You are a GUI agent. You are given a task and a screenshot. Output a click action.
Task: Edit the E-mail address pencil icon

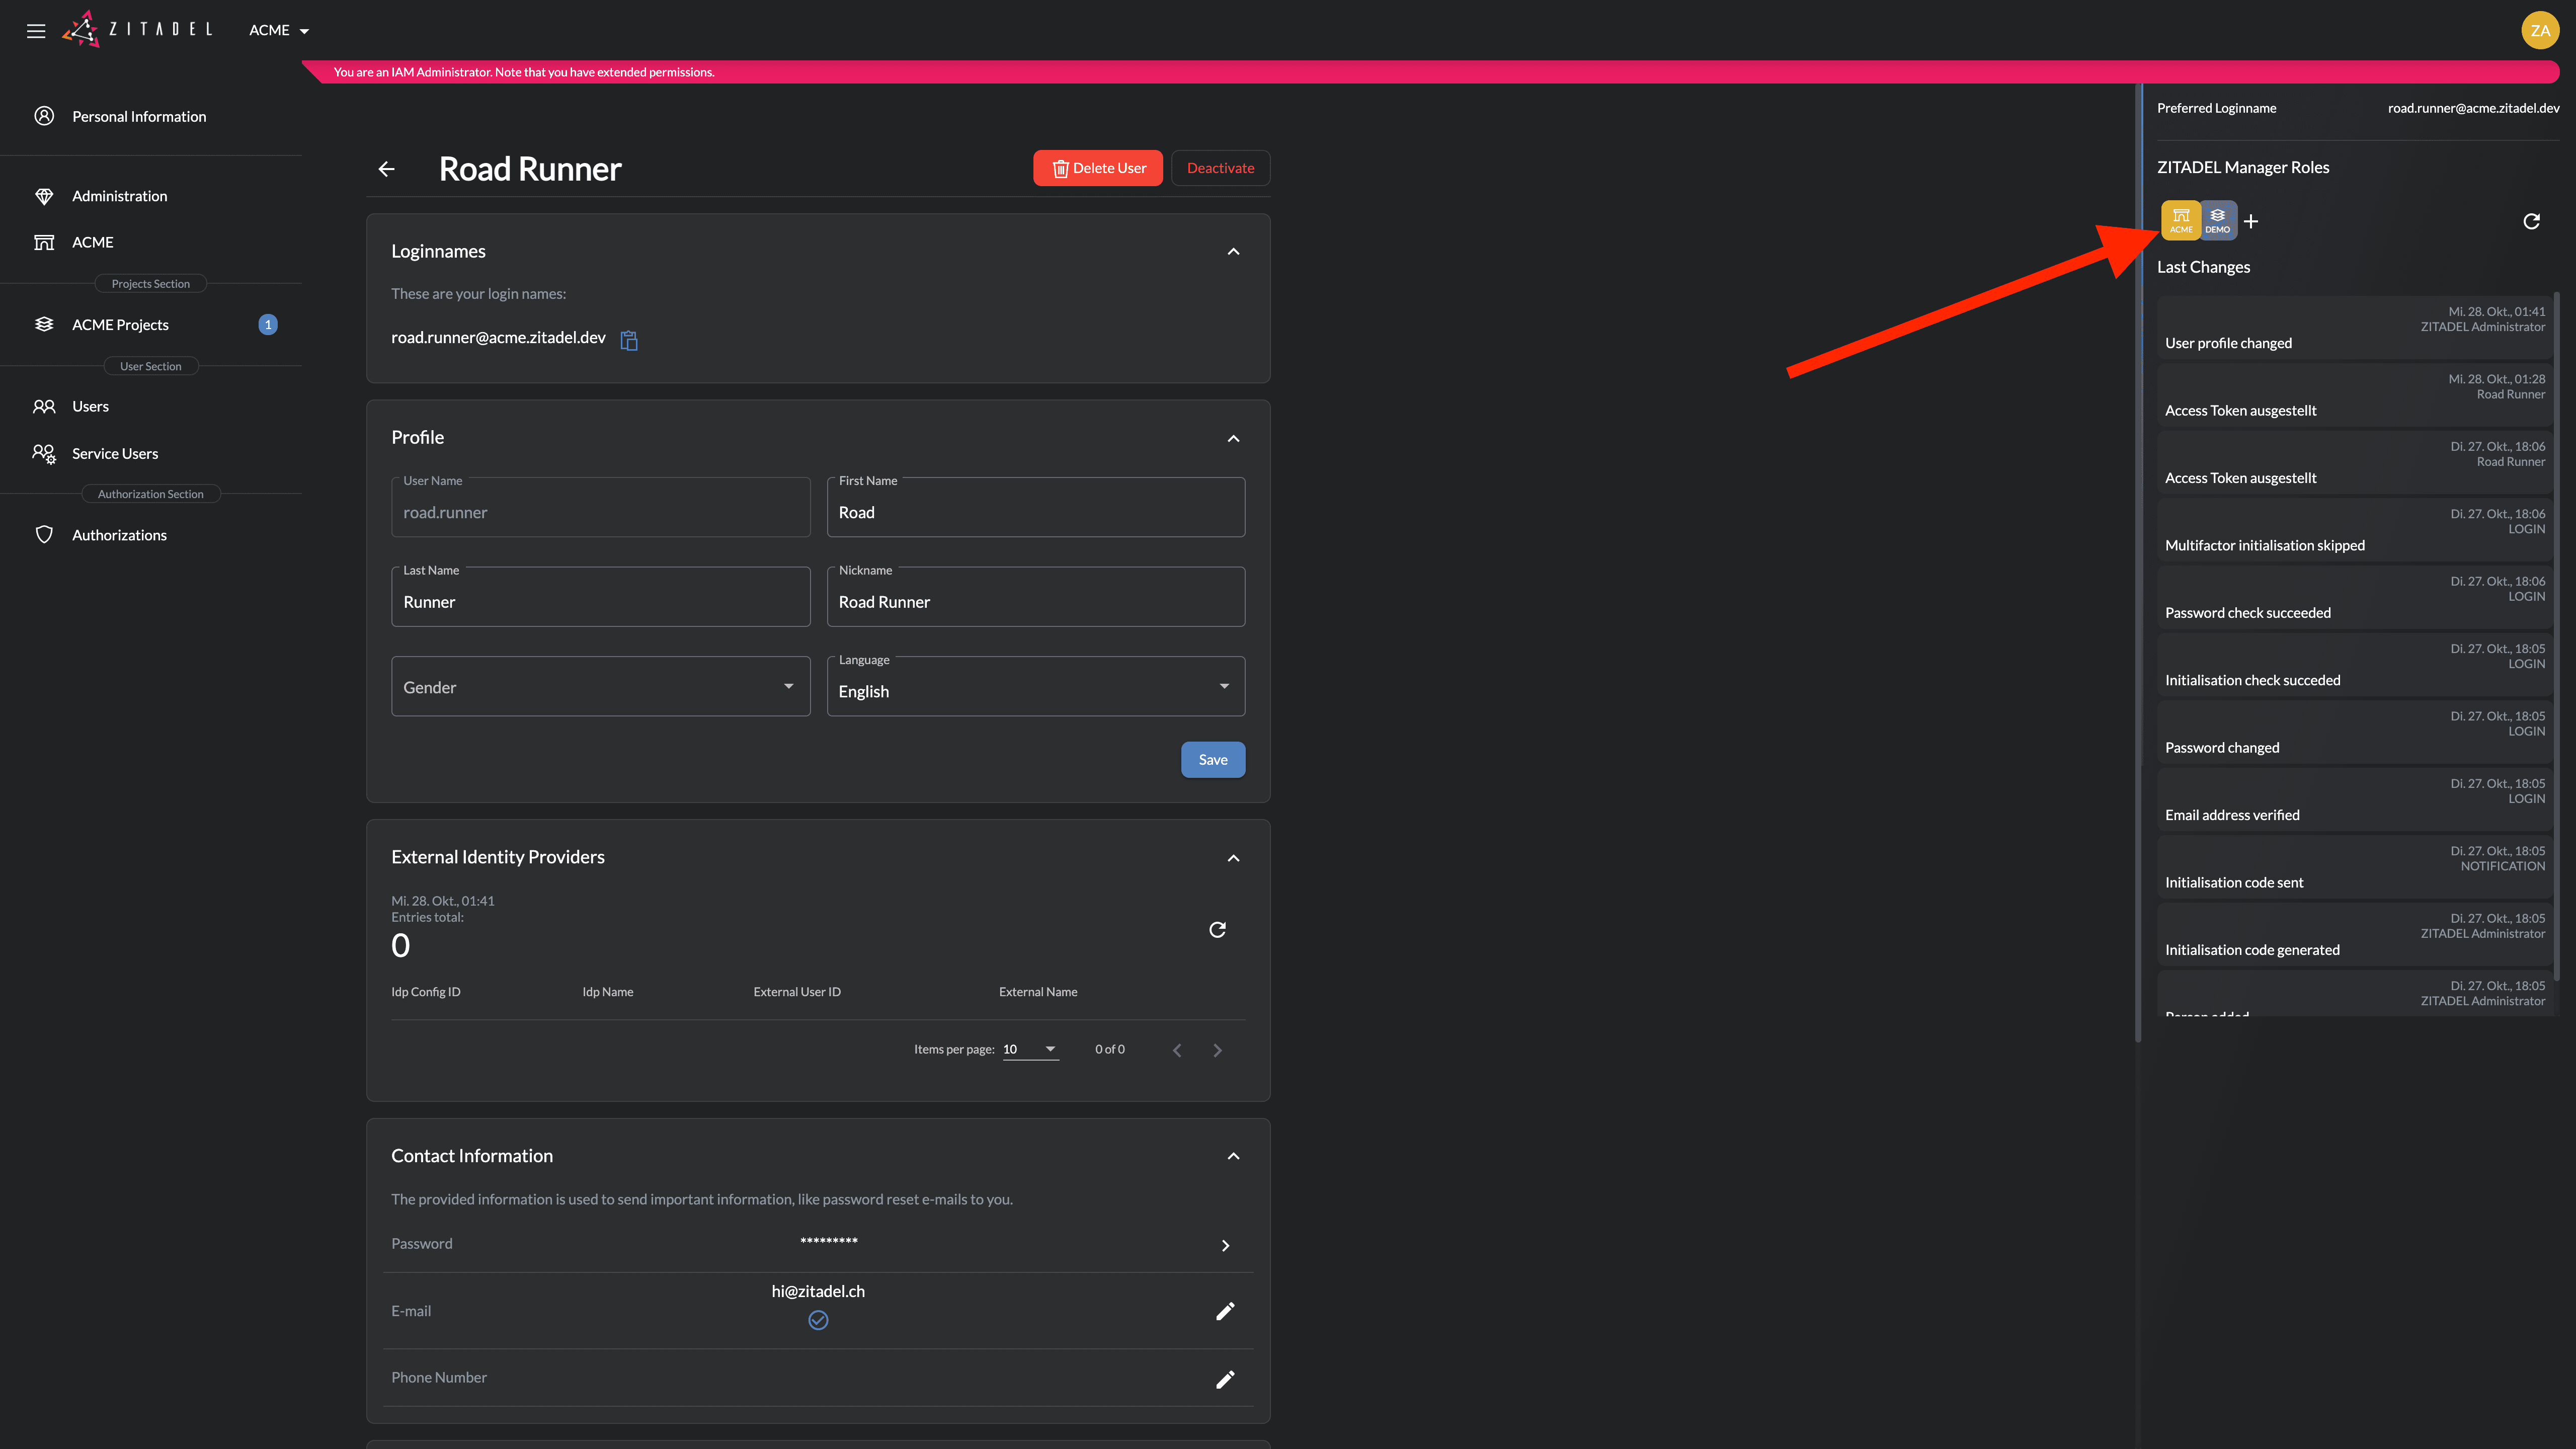click(x=1225, y=1311)
